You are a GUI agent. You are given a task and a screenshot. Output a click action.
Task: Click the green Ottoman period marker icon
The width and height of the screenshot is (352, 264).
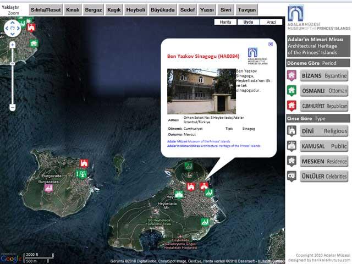pyautogui.click(x=291, y=90)
